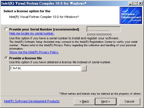Focus the serial number entry field
This screenshot has height=108, width=144.
tap(104, 29)
